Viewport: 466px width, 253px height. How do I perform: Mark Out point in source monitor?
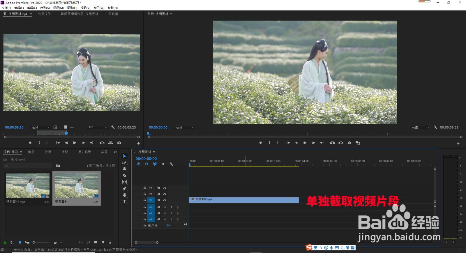click(47, 143)
